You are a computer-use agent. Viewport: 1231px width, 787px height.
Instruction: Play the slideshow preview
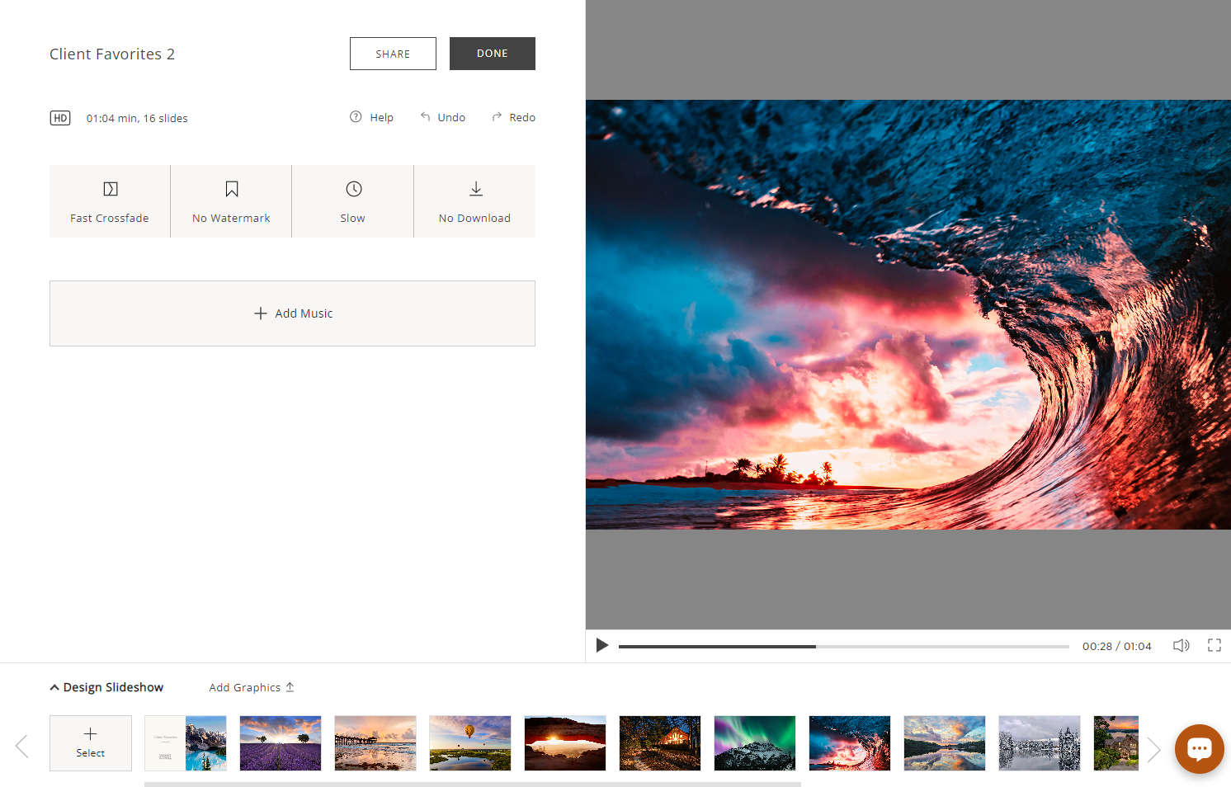pyautogui.click(x=602, y=645)
